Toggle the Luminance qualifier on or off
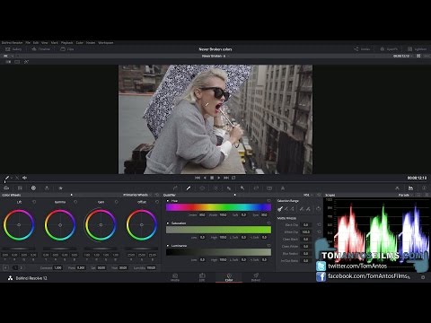Viewport: 431px width, 323px height. (x=168, y=246)
